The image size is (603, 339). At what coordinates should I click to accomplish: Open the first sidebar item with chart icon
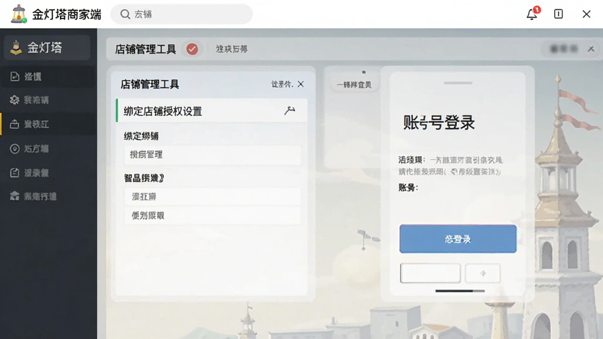[x=47, y=77]
